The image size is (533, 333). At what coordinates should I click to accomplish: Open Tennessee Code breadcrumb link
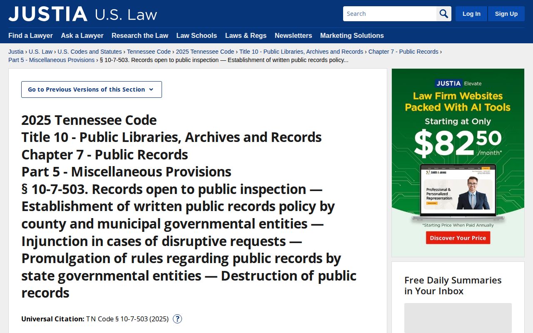tap(149, 52)
